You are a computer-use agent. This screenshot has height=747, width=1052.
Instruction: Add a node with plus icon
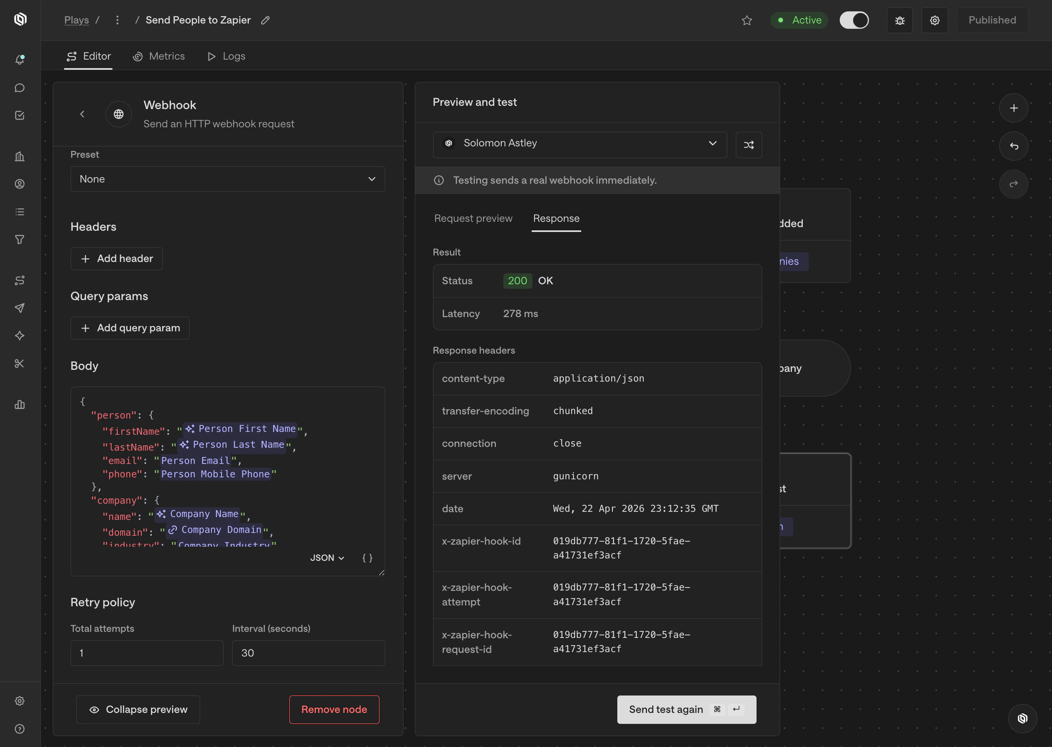point(1013,108)
